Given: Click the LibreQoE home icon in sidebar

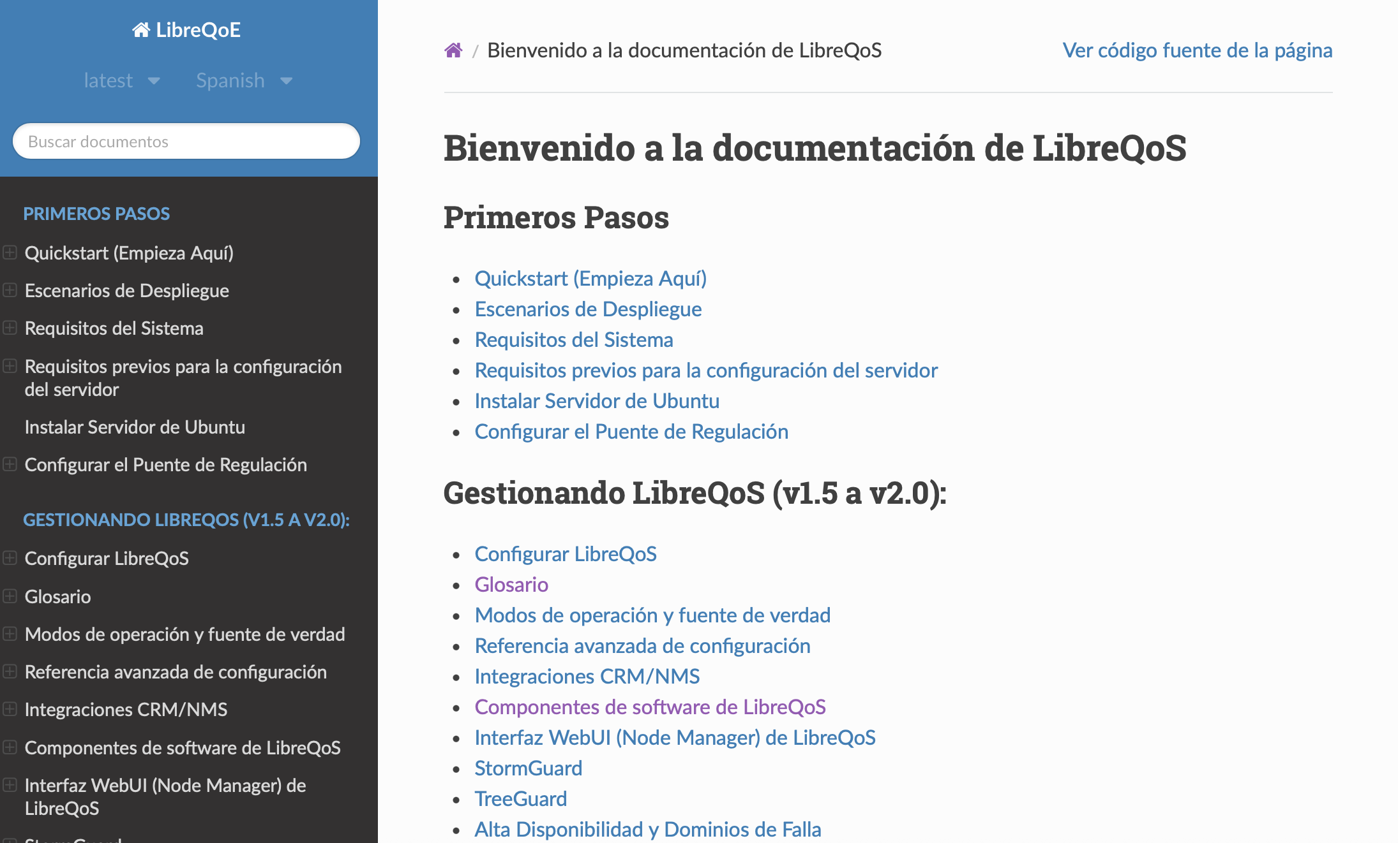Looking at the screenshot, I should (x=141, y=30).
